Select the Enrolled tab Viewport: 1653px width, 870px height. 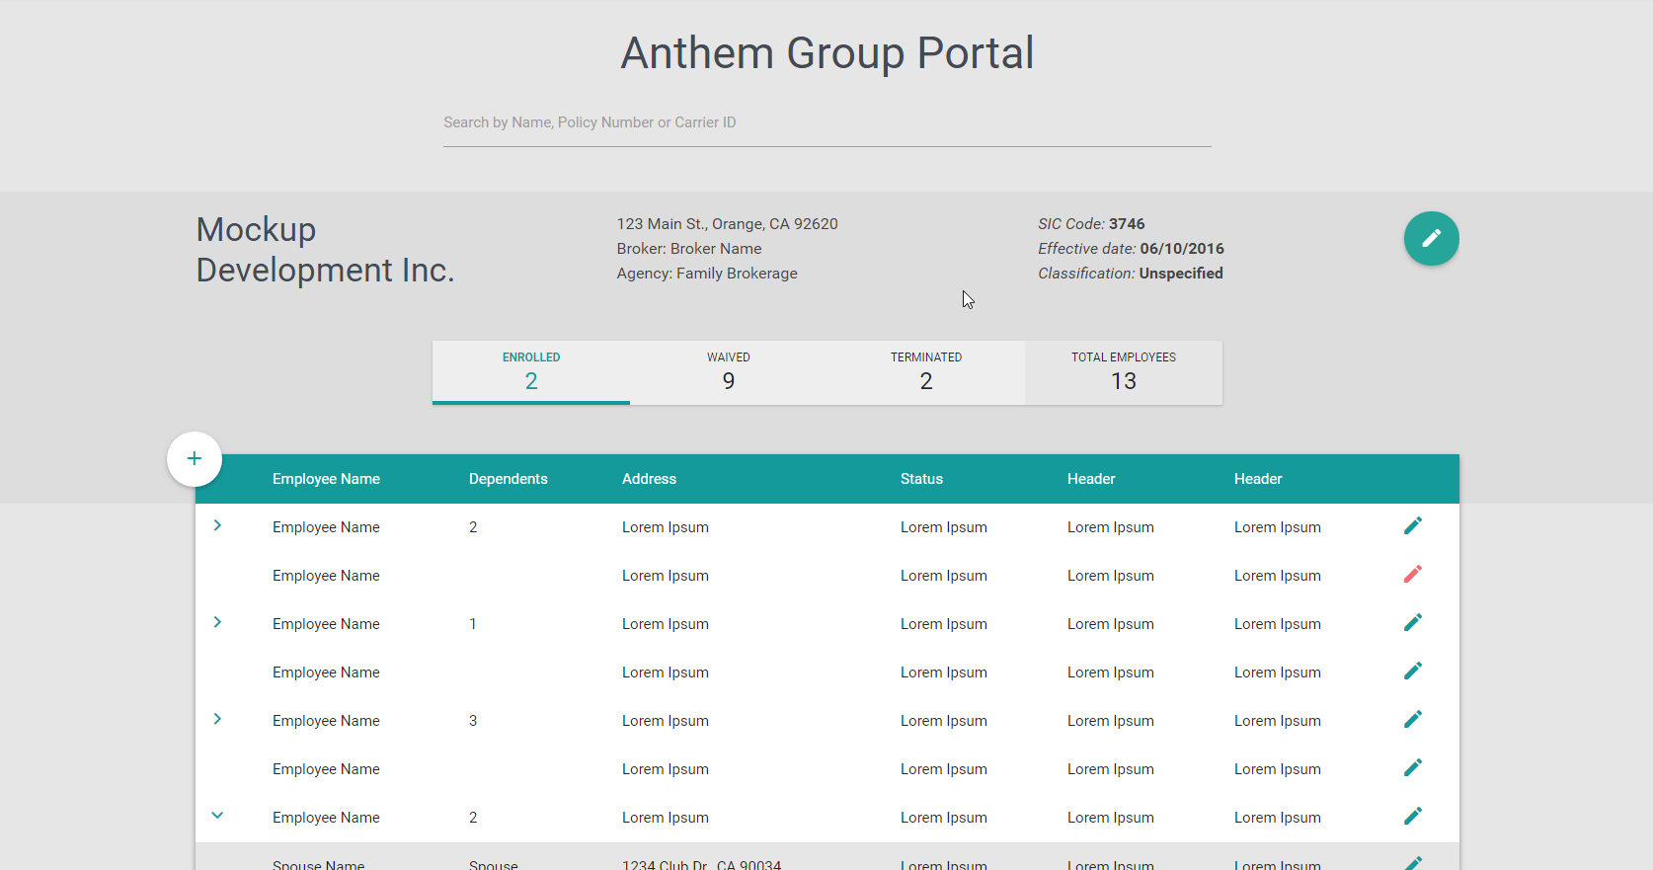[531, 372]
